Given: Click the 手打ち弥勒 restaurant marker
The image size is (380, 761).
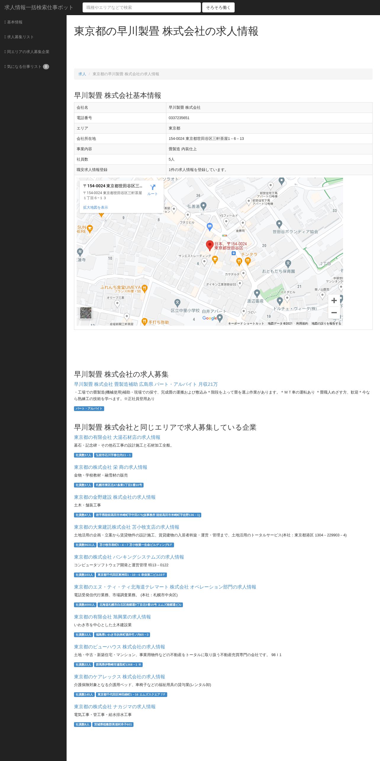Looking at the screenshot, I should click(x=144, y=322).
